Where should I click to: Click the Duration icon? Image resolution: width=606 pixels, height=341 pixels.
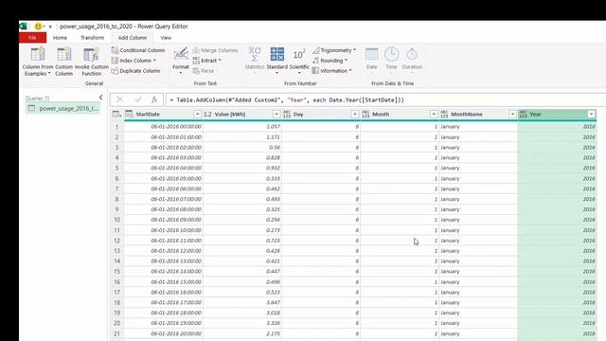point(412,54)
